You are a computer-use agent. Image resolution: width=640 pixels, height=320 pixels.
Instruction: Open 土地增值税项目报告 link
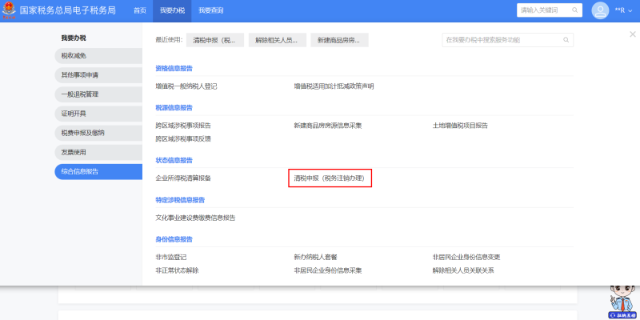coord(460,126)
